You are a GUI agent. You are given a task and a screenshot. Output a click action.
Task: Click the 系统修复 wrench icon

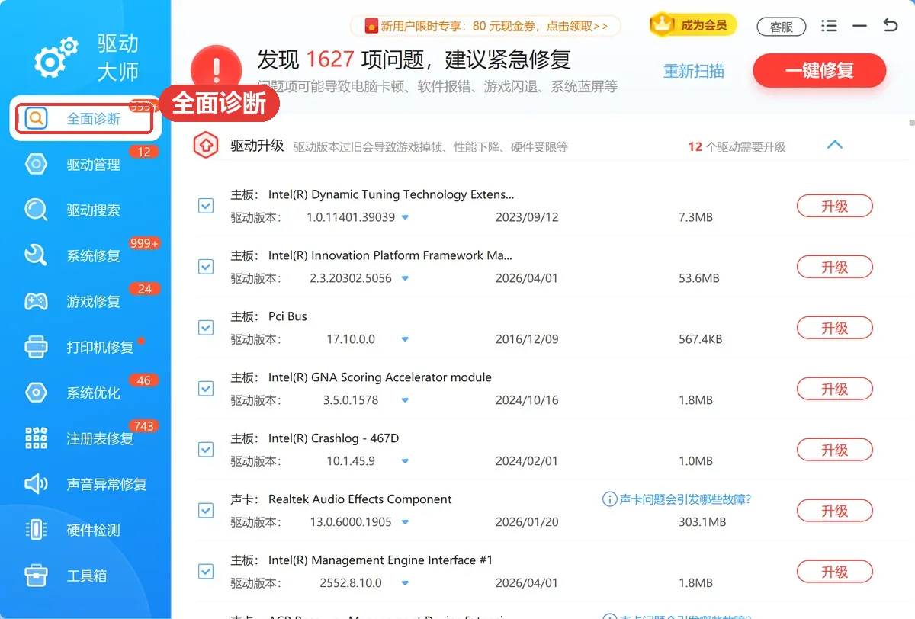pyautogui.click(x=36, y=255)
